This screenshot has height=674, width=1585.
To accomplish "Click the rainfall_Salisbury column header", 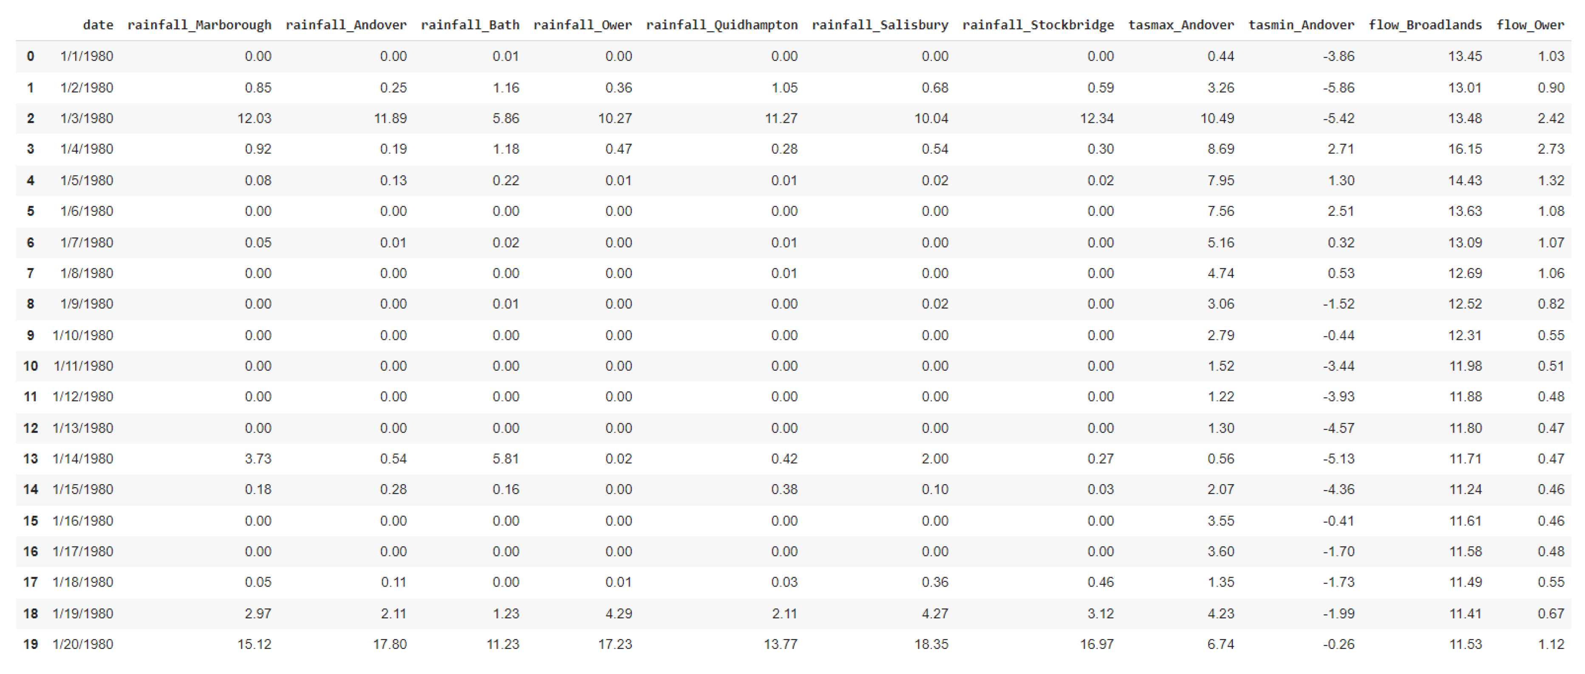I will 880,25.
